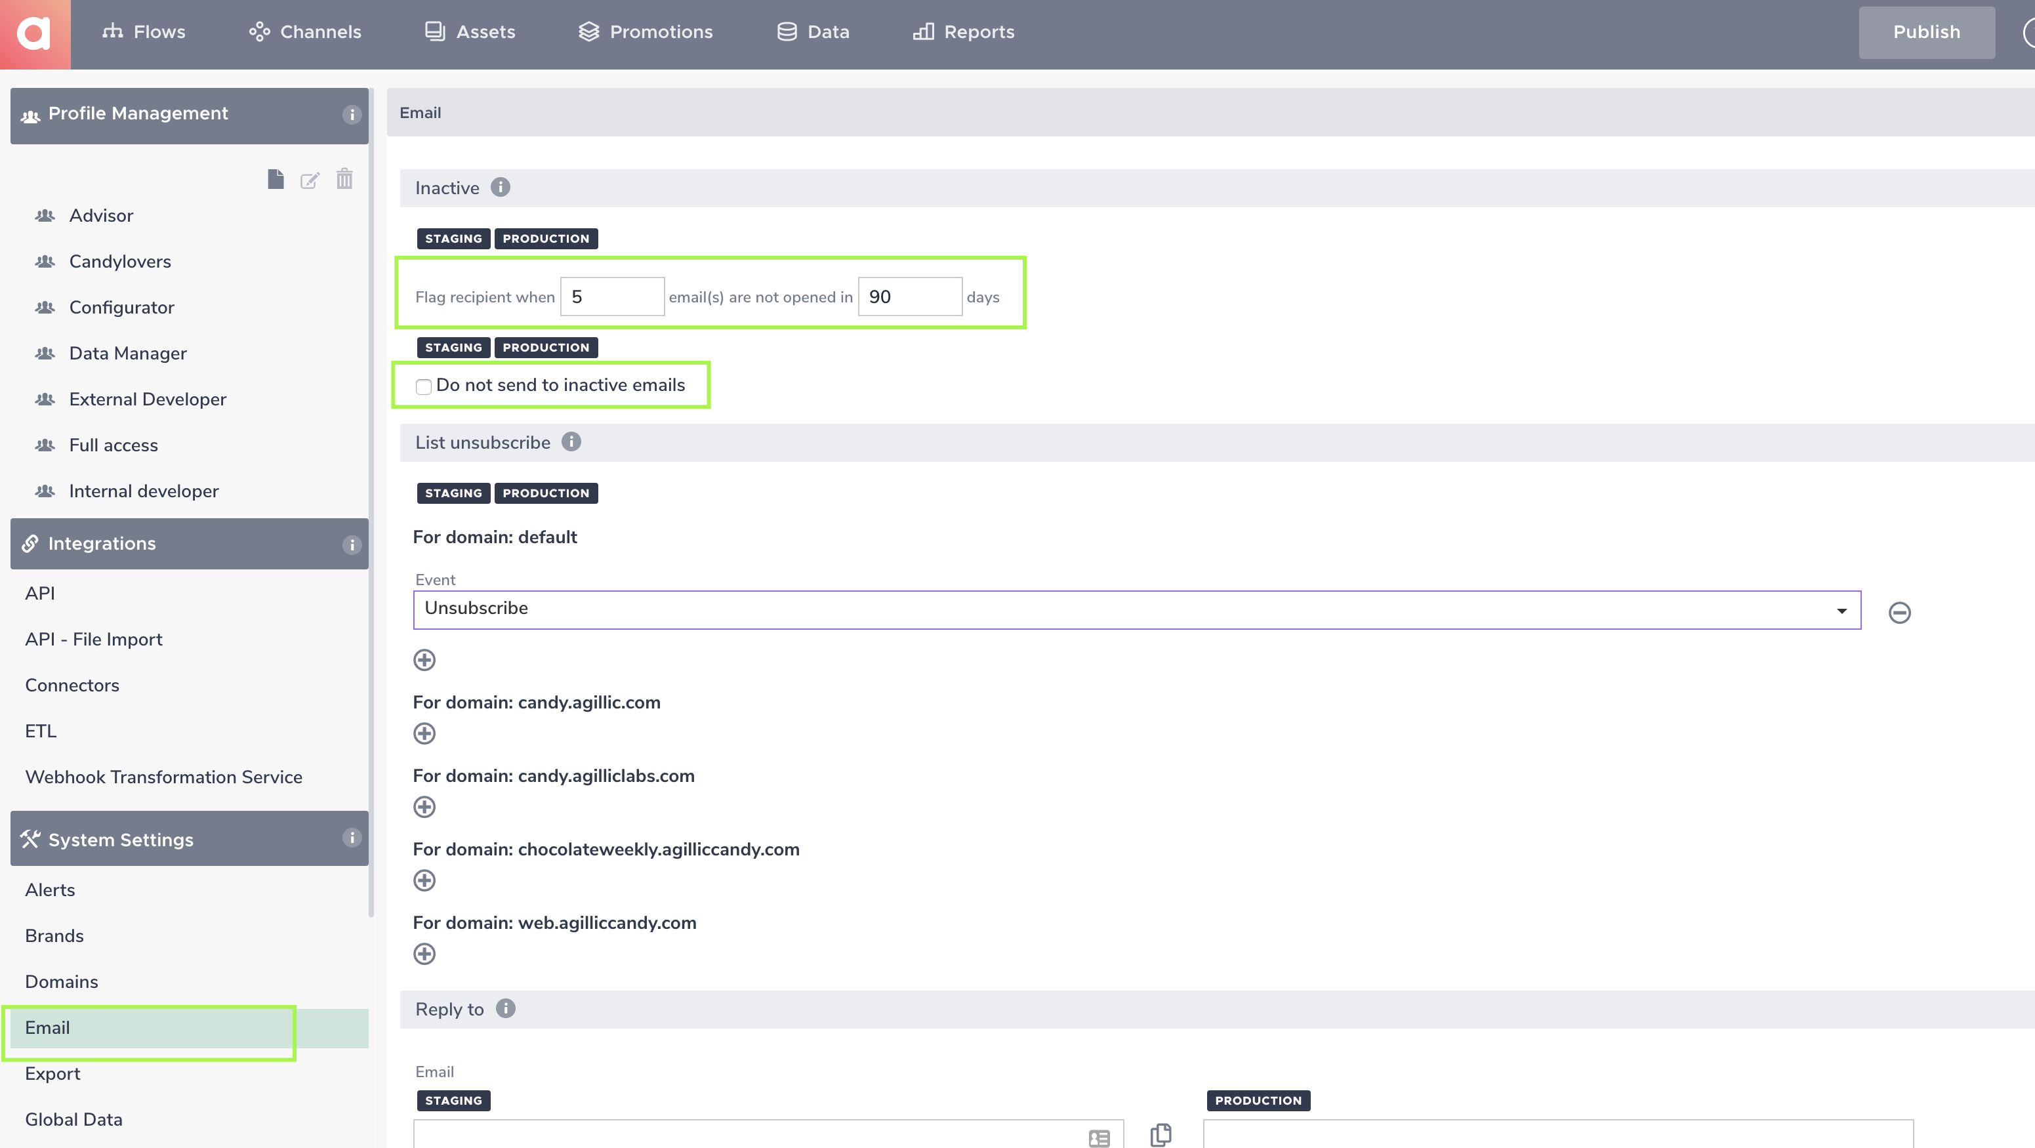Open the Flows menu

tap(144, 32)
